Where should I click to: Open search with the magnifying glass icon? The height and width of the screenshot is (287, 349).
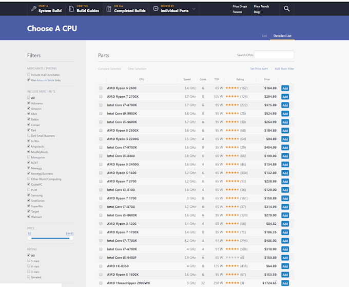pos(286,9)
